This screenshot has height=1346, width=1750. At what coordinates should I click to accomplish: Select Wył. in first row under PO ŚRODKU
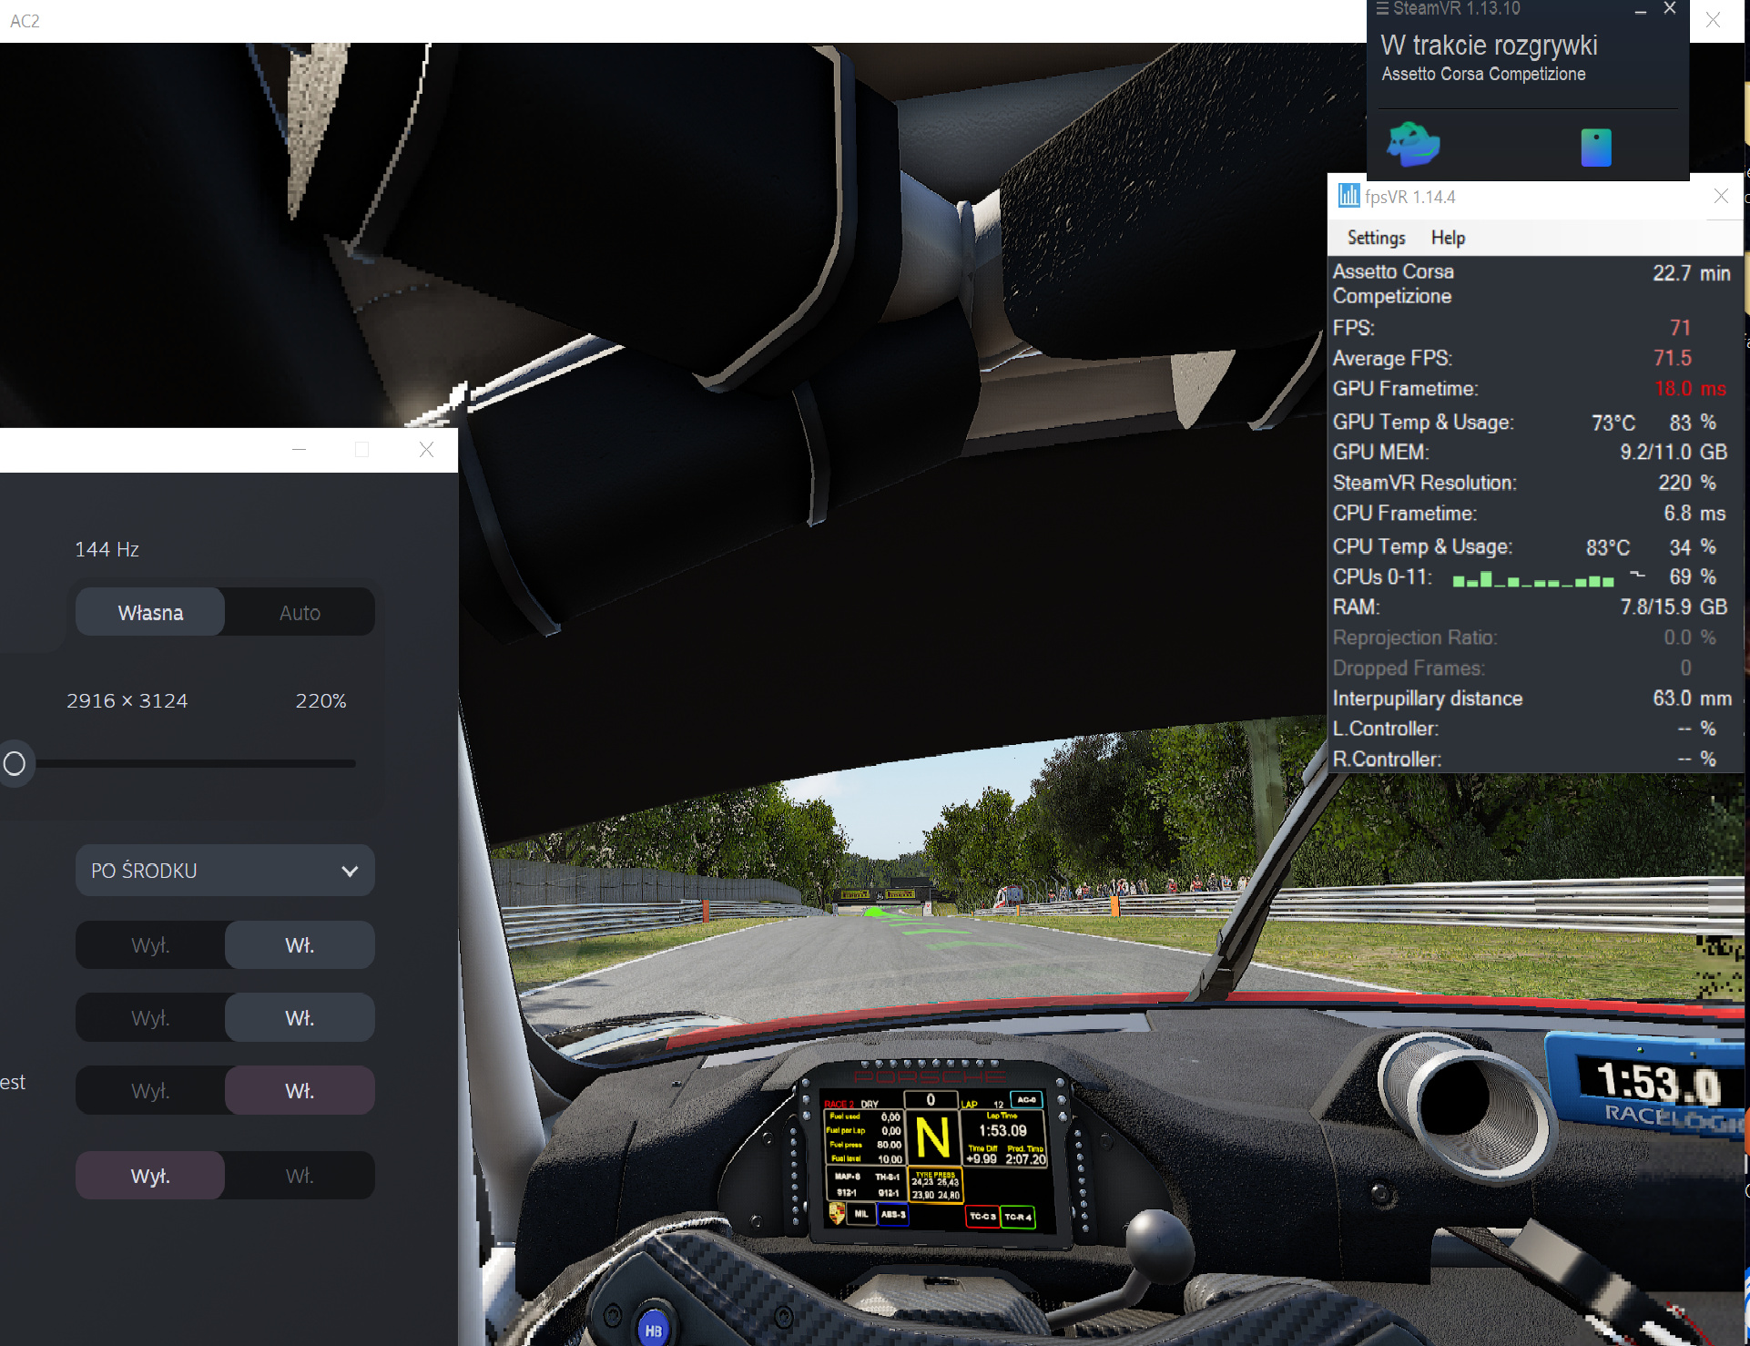tap(150, 945)
